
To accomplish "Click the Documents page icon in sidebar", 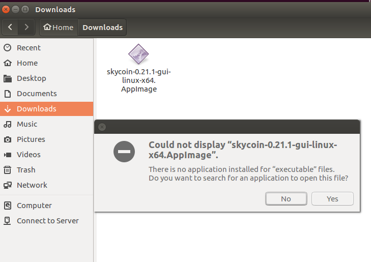I will [x=8, y=94].
